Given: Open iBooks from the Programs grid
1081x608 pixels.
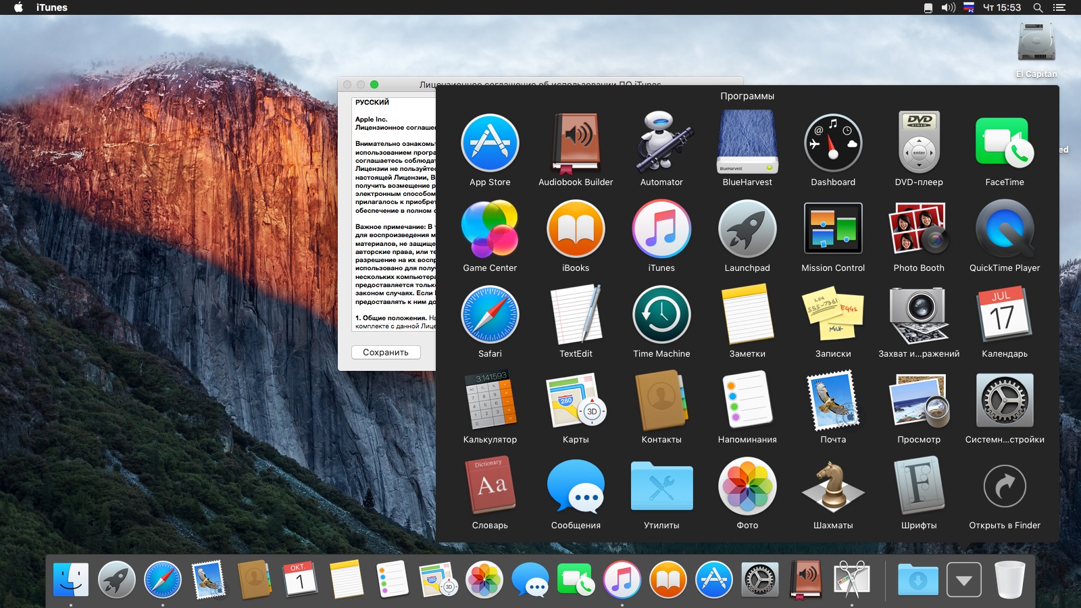Looking at the screenshot, I should (x=576, y=229).
